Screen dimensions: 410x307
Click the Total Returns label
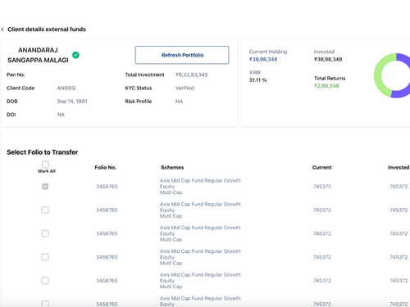tap(330, 79)
